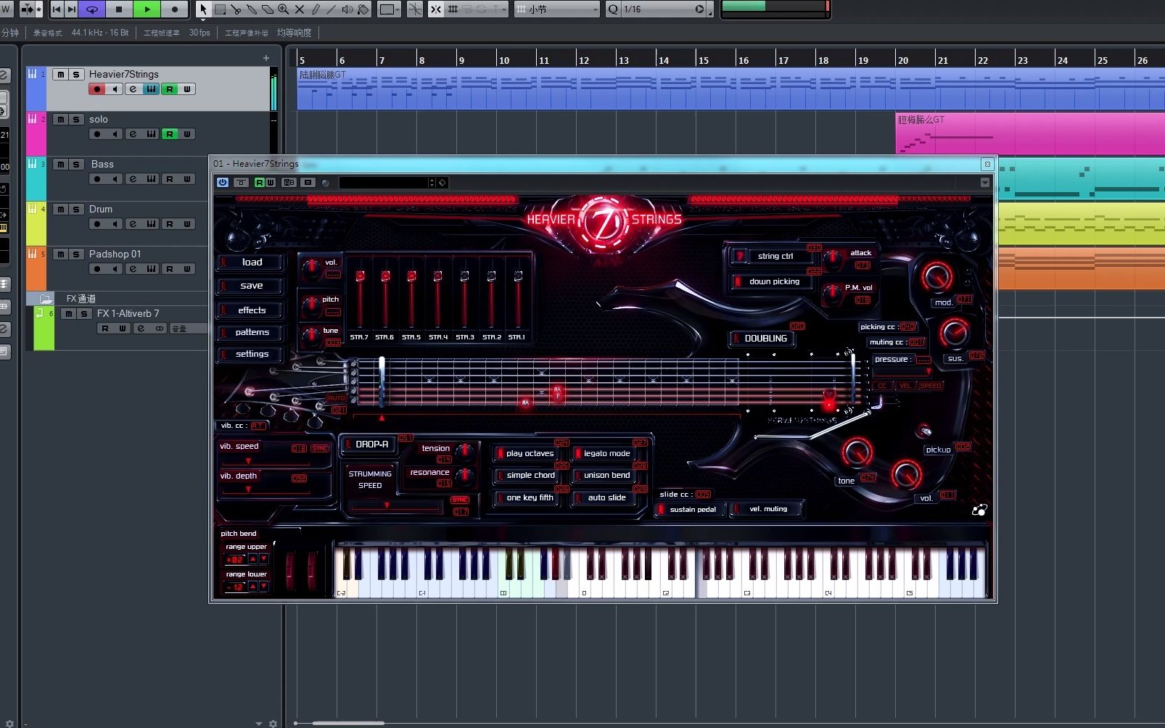The width and height of the screenshot is (1165, 728).
Task: Adjust the vib. speed slider
Action: (248, 461)
